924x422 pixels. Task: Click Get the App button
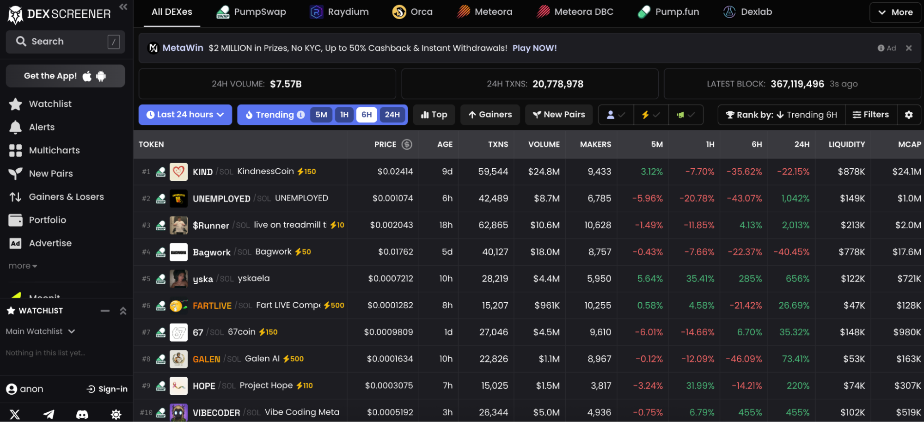65,76
